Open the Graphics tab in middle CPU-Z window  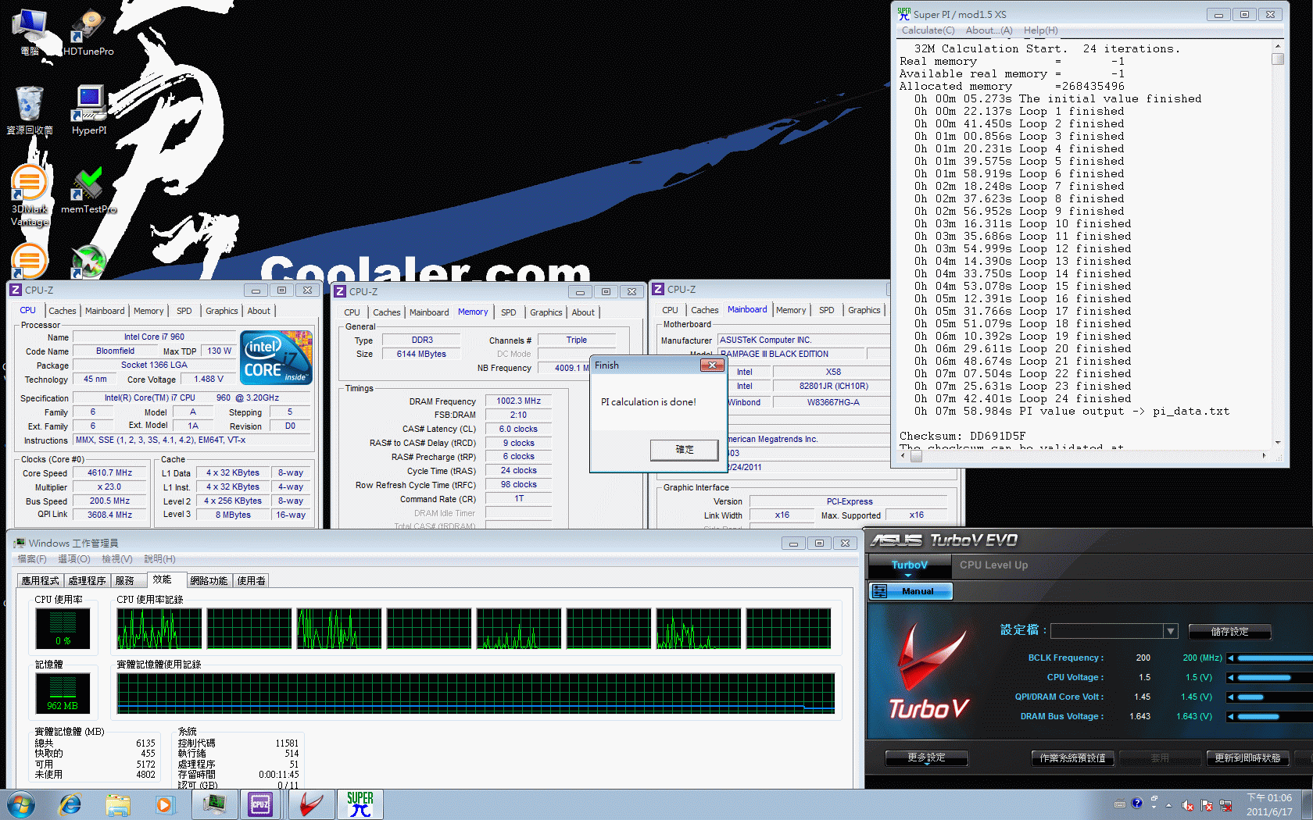tap(546, 312)
